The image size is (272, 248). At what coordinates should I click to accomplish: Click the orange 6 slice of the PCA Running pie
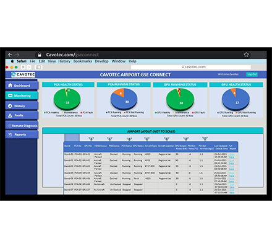(x=120, y=92)
